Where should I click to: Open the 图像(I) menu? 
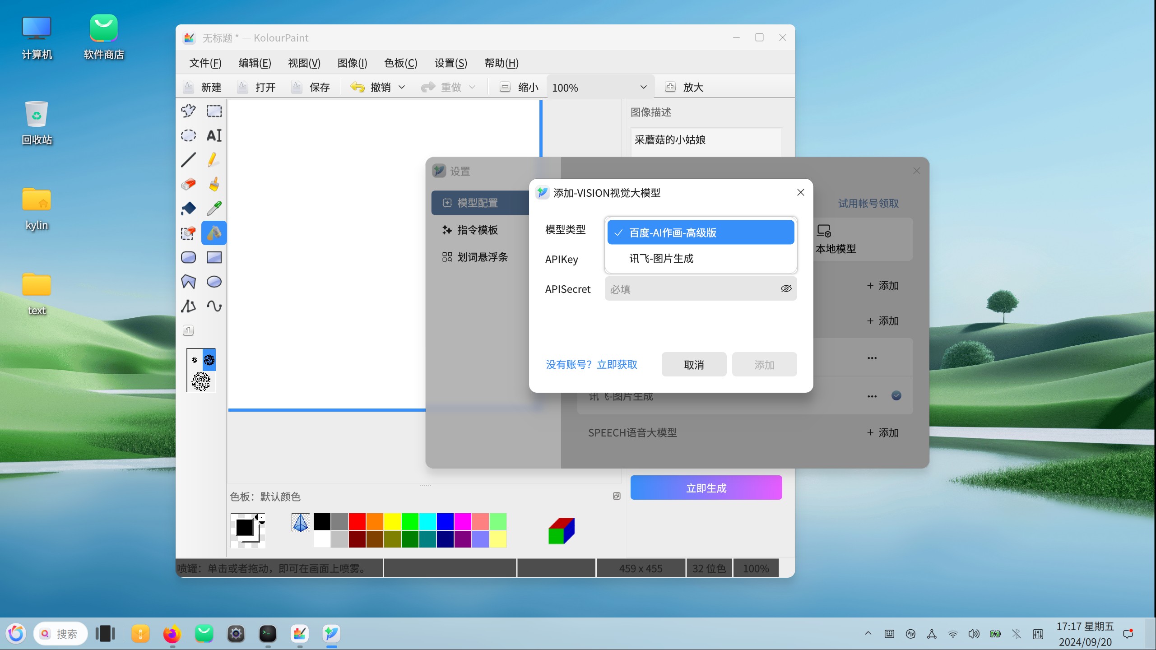(x=353, y=63)
